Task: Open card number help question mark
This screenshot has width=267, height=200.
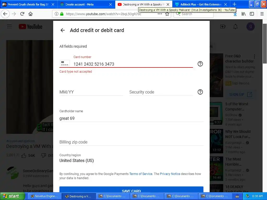Action: point(200,64)
